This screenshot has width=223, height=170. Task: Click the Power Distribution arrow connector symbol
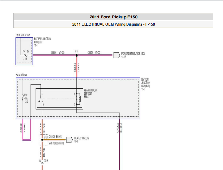click(x=117, y=55)
